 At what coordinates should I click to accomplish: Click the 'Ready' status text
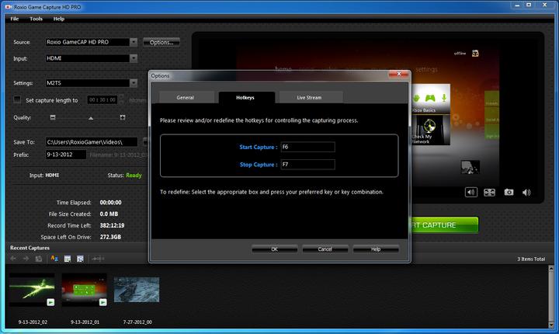point(134,176)
